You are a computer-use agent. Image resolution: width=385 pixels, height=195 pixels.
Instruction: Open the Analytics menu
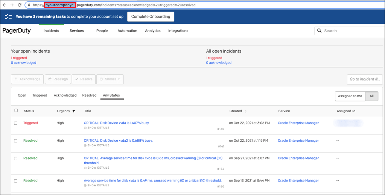point(153,31)
